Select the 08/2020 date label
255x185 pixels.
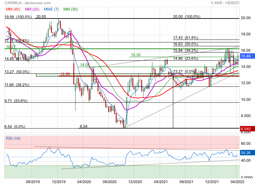110,182
